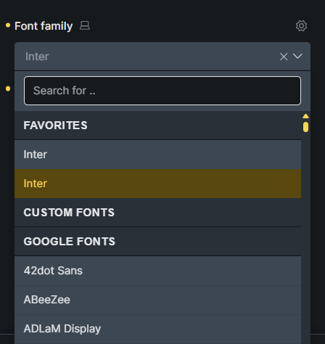This screenshot has width=325, height=344.
Task: Select the highlighted yellow Inter option
Action: point(157,184)
